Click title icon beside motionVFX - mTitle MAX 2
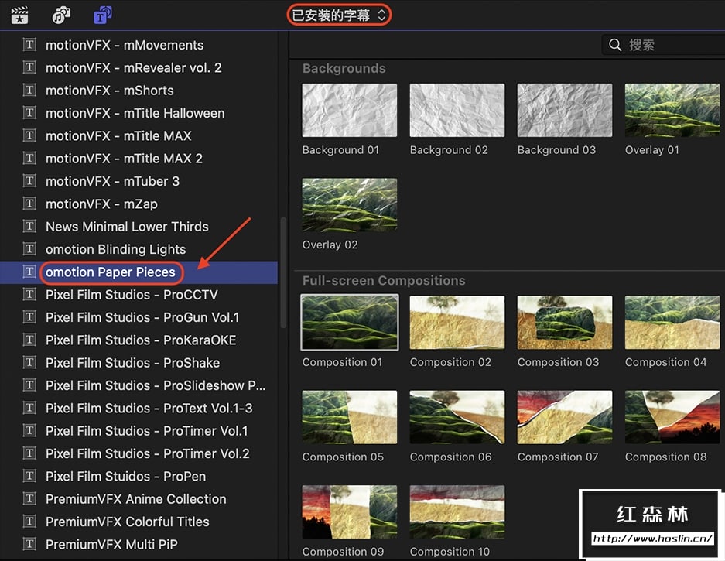Screen dimensions: 725x561 29,158
